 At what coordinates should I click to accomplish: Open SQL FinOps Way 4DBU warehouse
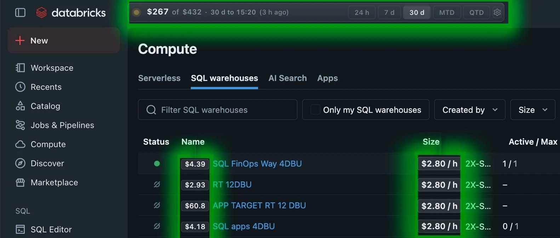point(257,164)
